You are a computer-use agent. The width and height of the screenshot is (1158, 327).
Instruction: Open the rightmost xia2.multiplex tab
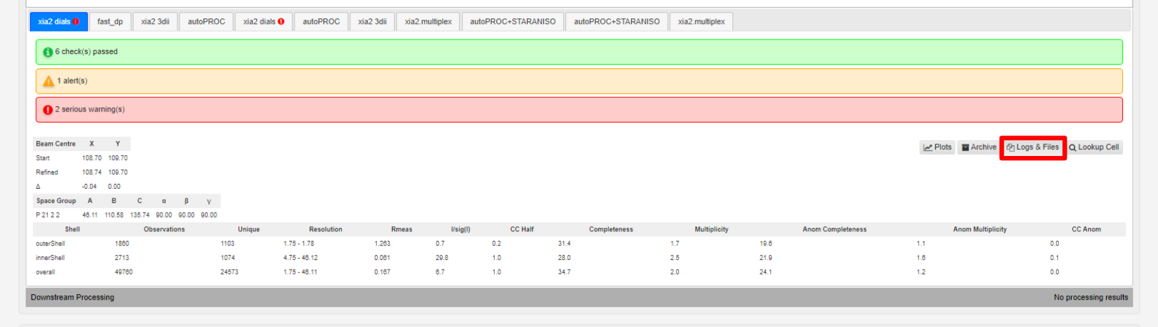(701, 22)
